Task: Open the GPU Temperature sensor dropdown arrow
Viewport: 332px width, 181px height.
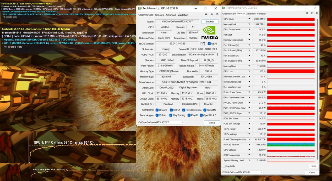Action: (249, 30)
